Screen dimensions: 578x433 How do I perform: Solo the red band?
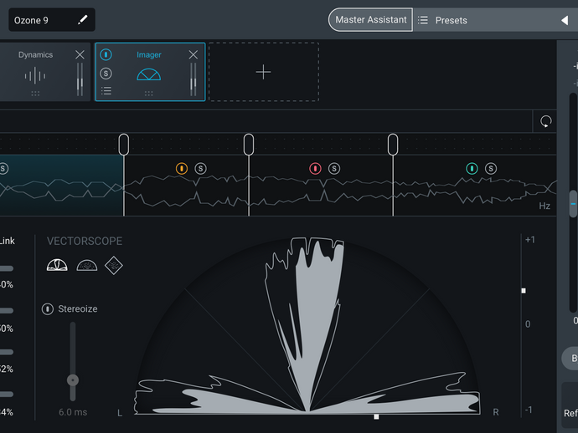point(334,169)
